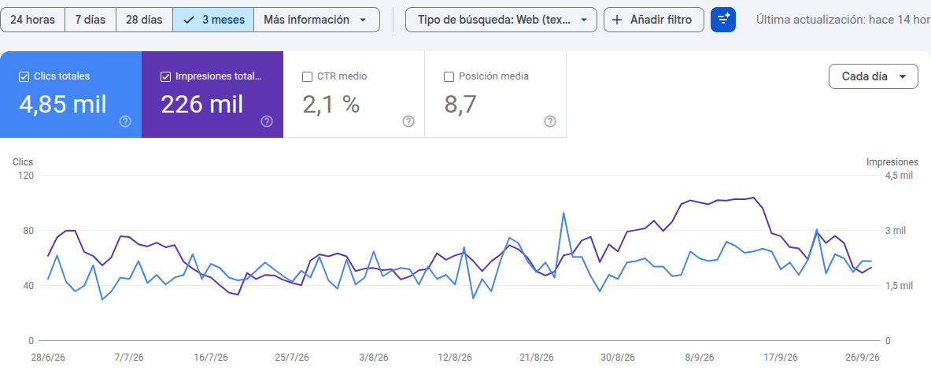Image resolution: width=931 pixels, height=378 pixels.
Task: Click the 3/8/26 date axis label
Action: [374, 358]
